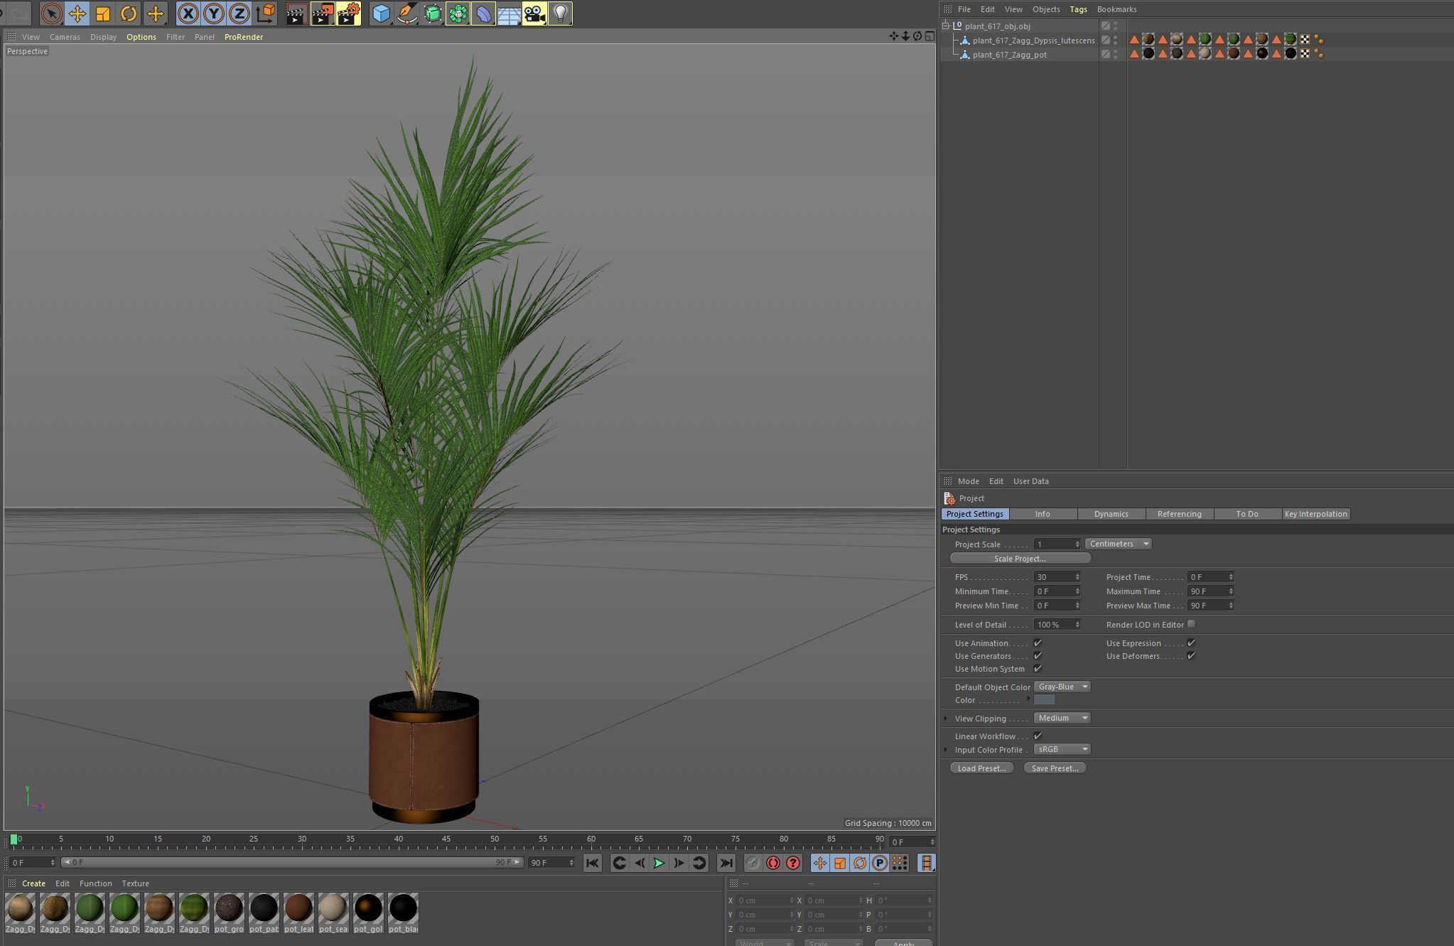The height and width of the screenshot is (946, 1454).
Task: Open Edit Render Settings clapperboard icon
Action: point(348,14)
